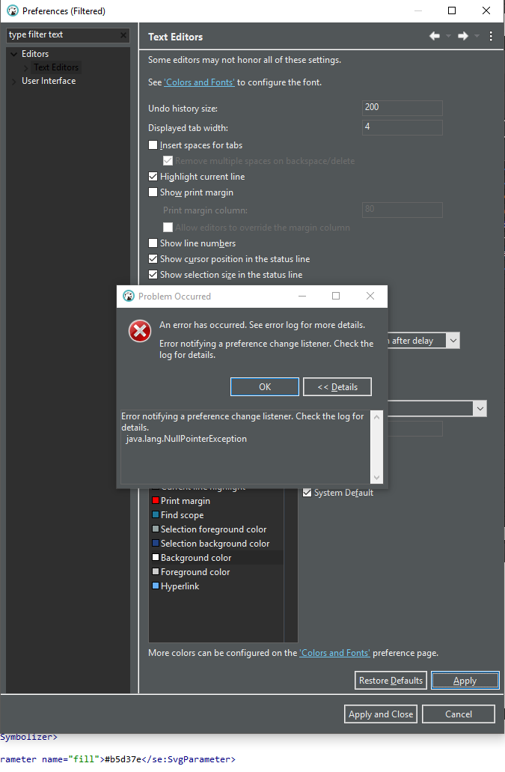This screenshot has height=772, width=505.
Task: Click the Apply button
Action: (465, 681)
